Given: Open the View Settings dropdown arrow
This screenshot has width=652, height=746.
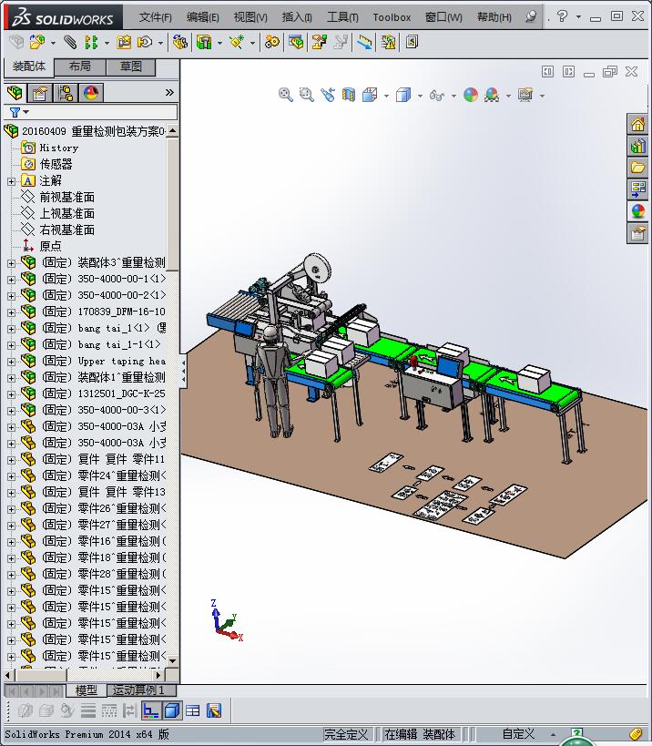Looking at the screenshot, I should point(542,97).
